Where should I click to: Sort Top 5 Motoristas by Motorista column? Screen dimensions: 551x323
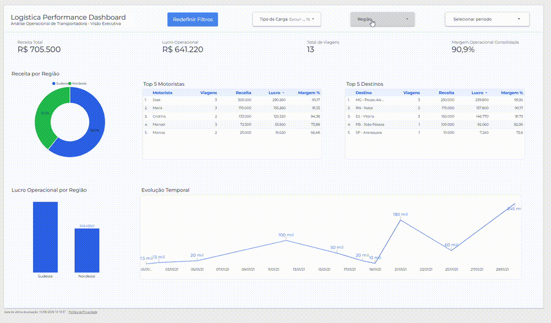click(163, 92)
